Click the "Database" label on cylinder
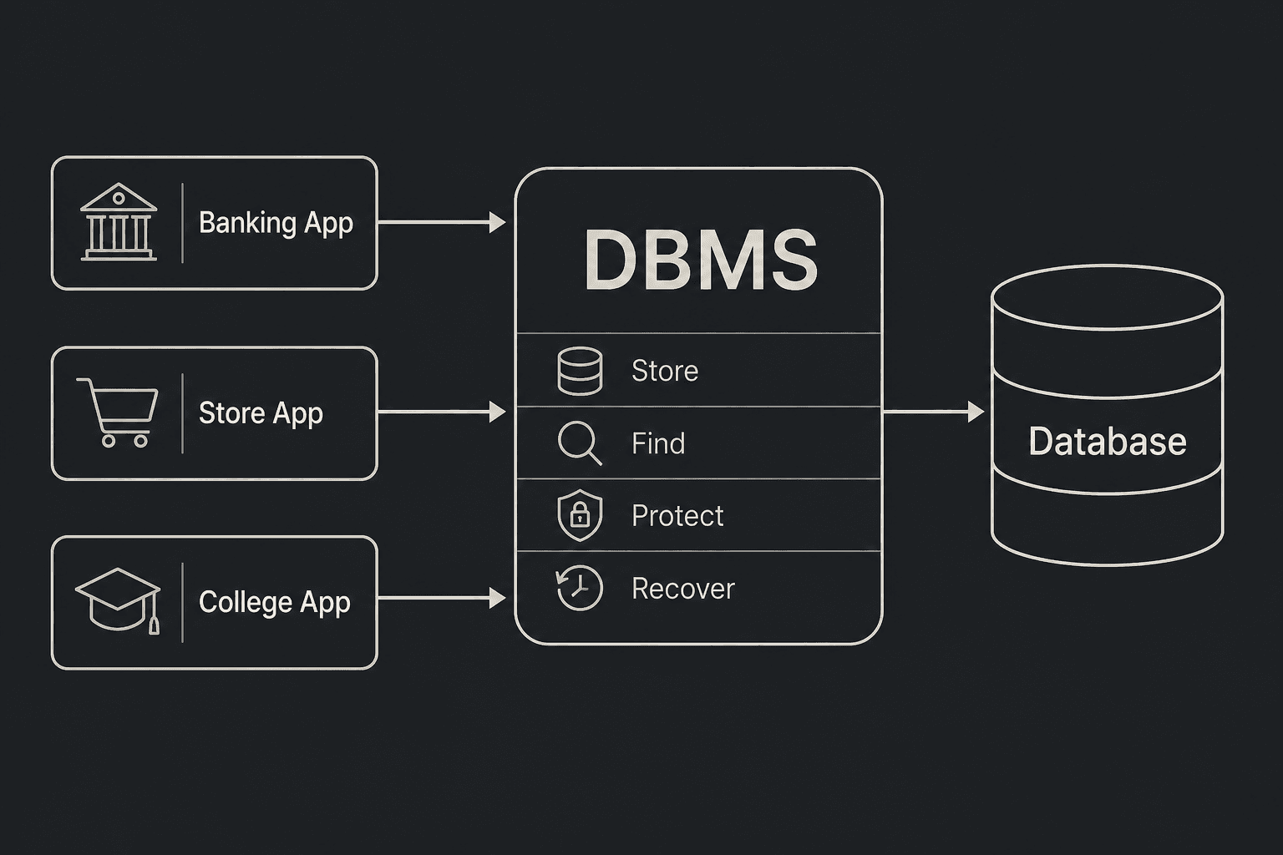This screenshot has width=1283, height=855. click(x=1107, y=441)
